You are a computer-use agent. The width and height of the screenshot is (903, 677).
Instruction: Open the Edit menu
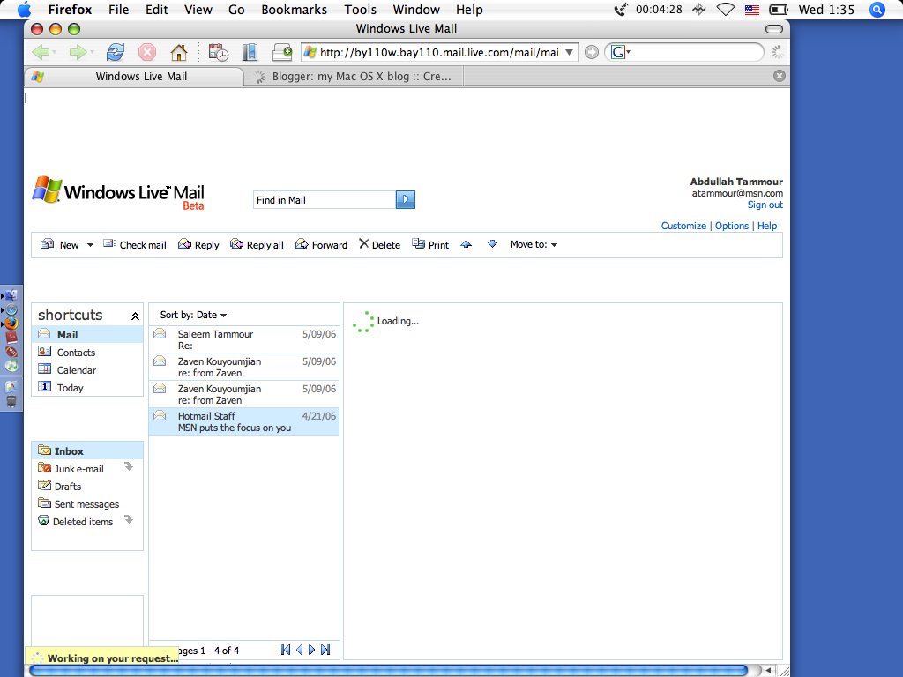click(157, 10)
